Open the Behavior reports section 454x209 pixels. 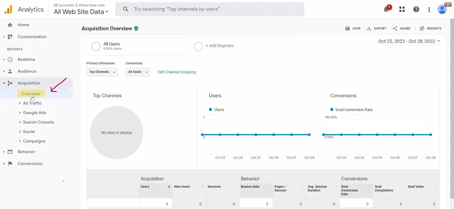pos(26,152)
